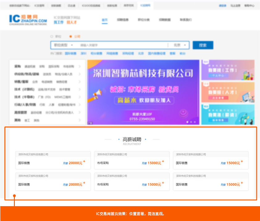Select the 公司 radio button
The width and height of the screenshot is (260, 221).
pos(70,36)
